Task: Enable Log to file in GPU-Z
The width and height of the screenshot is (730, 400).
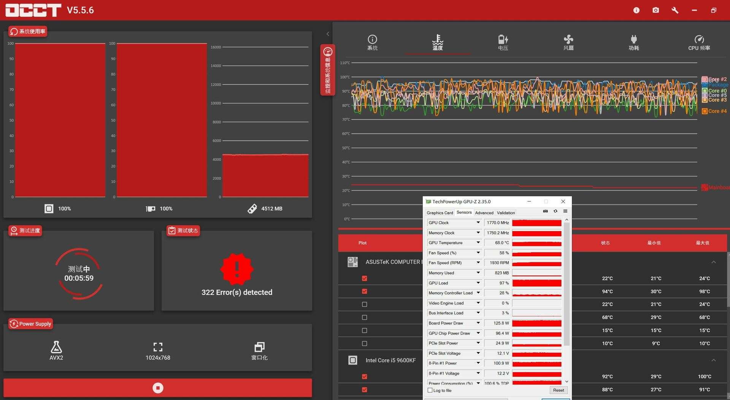Action: pyautogui.click(x=430, y=390)
